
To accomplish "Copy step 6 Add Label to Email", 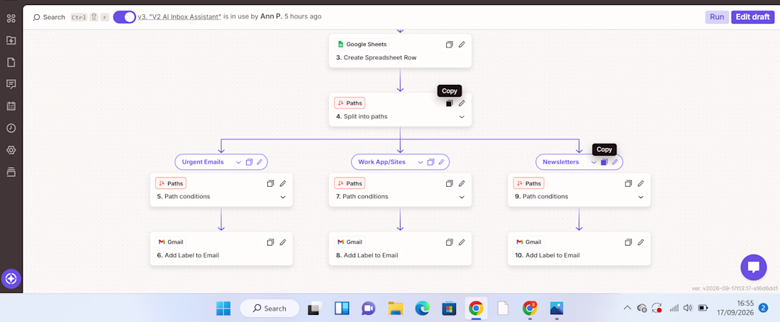I will click(270, 242).
